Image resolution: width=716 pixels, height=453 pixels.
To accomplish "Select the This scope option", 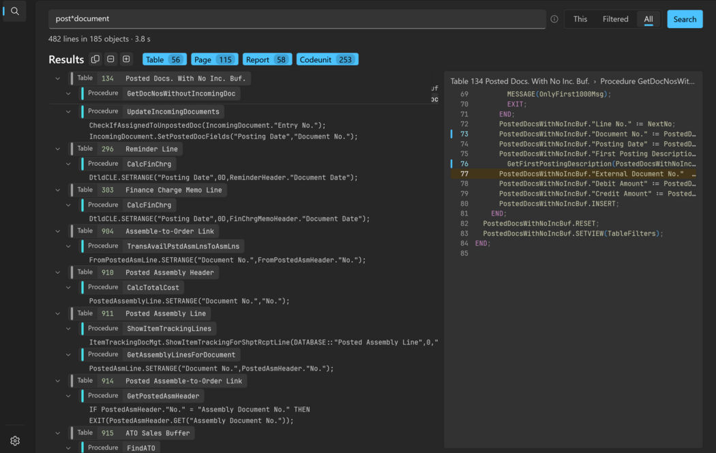I will 580,19.
